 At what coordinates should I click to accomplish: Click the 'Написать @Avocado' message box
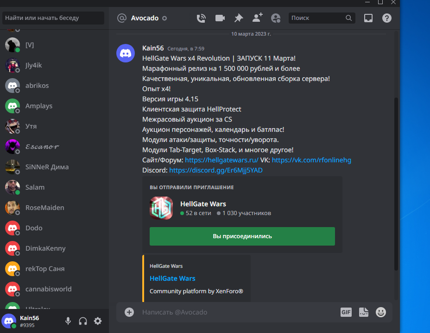point(237,312)
